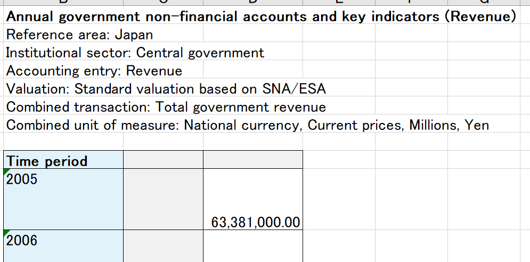Image resolution: width=530 pixels, height=262 pixels.
Task: Click the gray header cell above 63,381,000.00
Action: pos(253,160)
